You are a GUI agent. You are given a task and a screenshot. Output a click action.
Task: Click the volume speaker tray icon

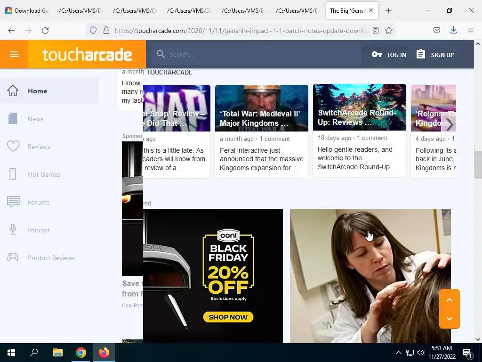(x=421, y=353)
